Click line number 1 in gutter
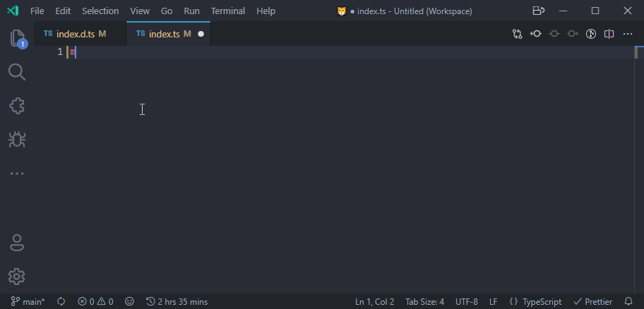 [60, 51]
